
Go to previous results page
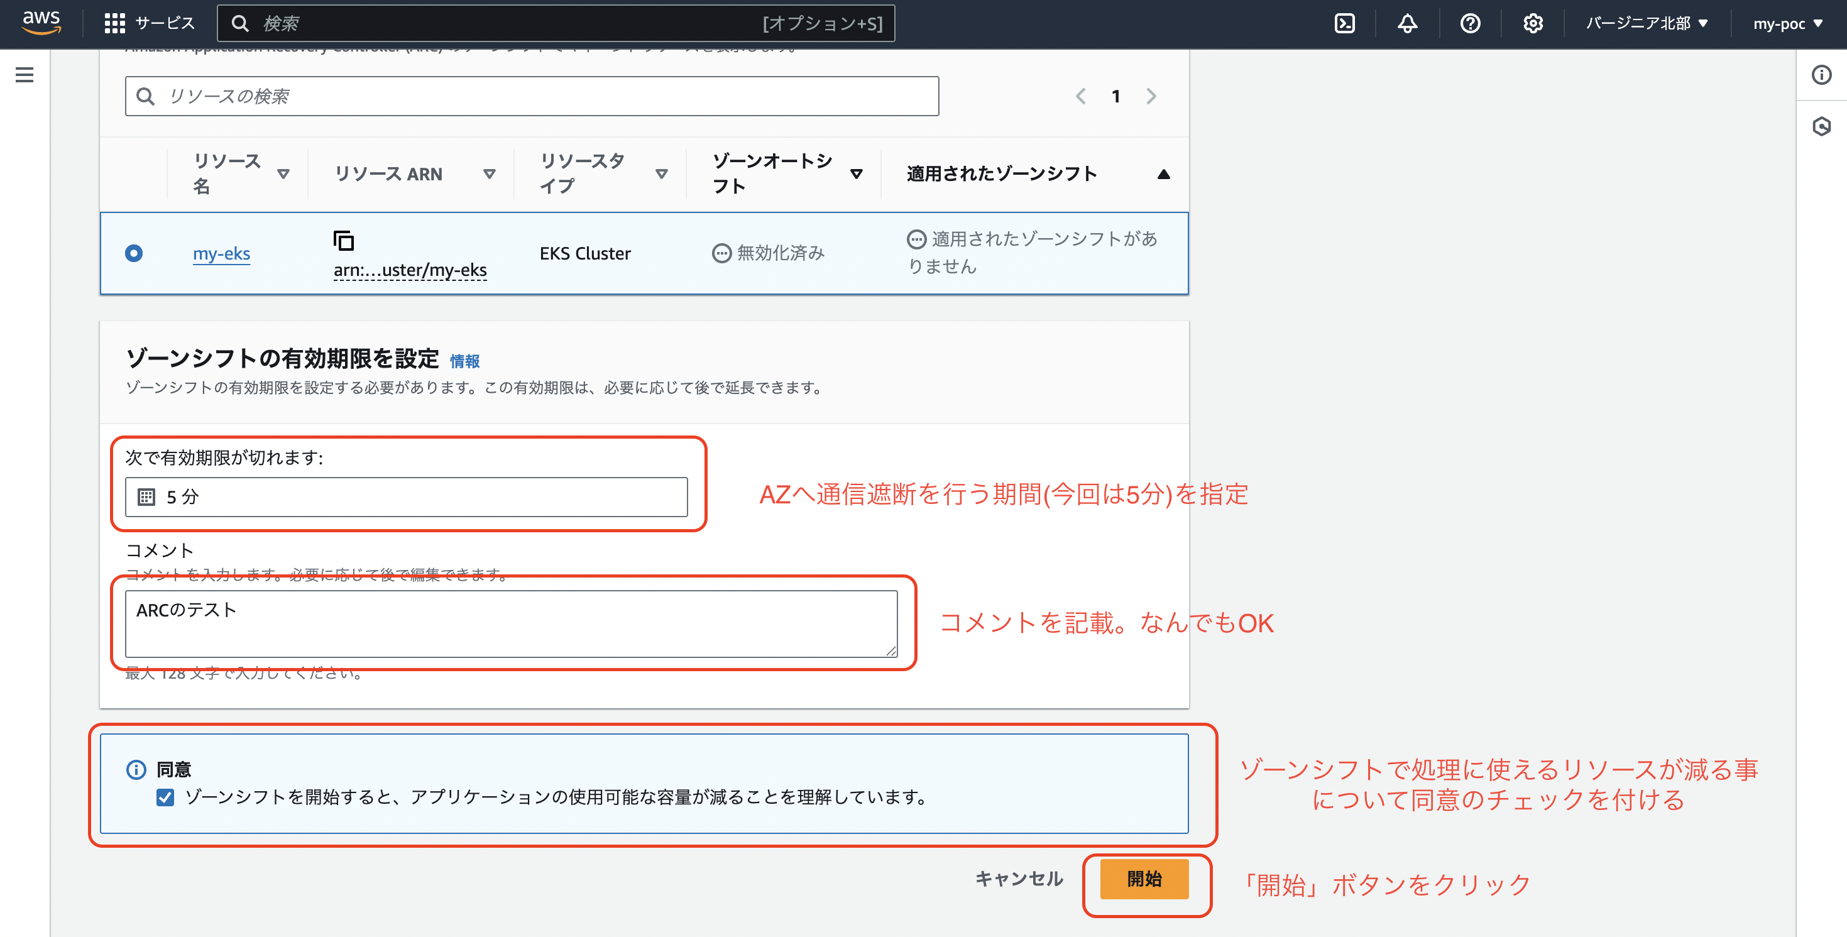[x=1080, y=96]
